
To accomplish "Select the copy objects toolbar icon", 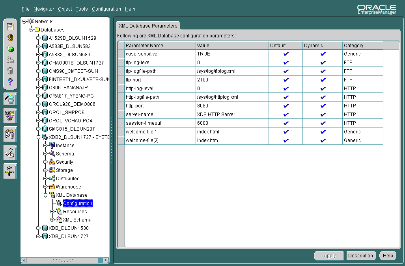I will point(10,60).
